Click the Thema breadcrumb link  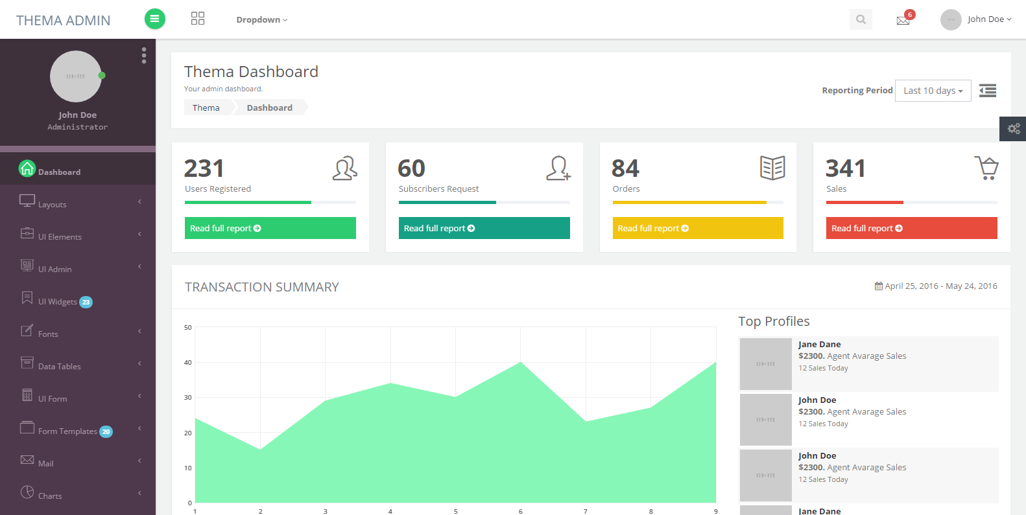[x=206, y=108]
